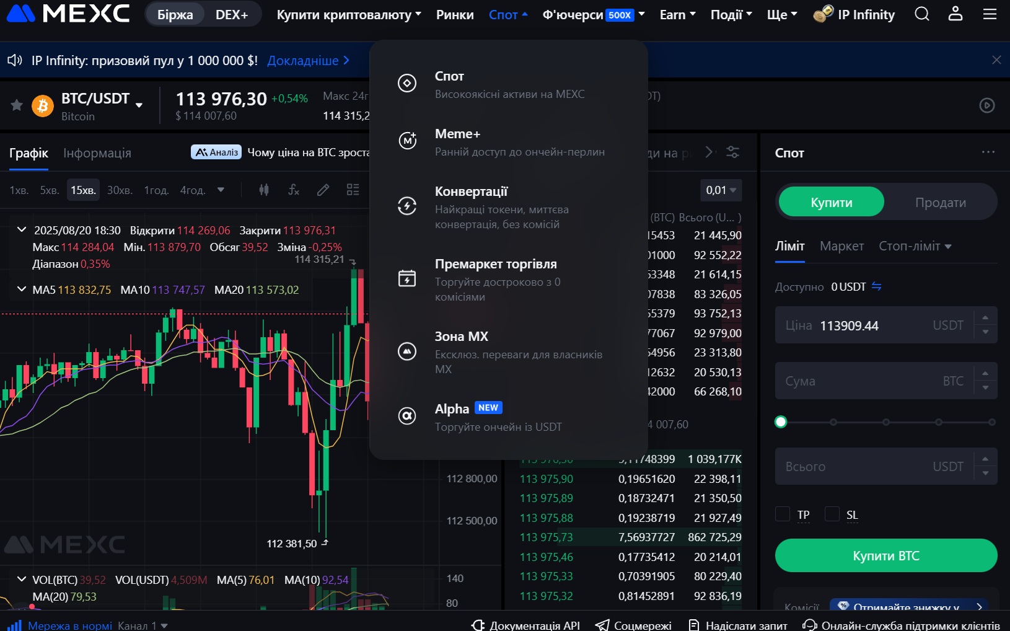Enable the TP checkbox

tap(783, 514)
